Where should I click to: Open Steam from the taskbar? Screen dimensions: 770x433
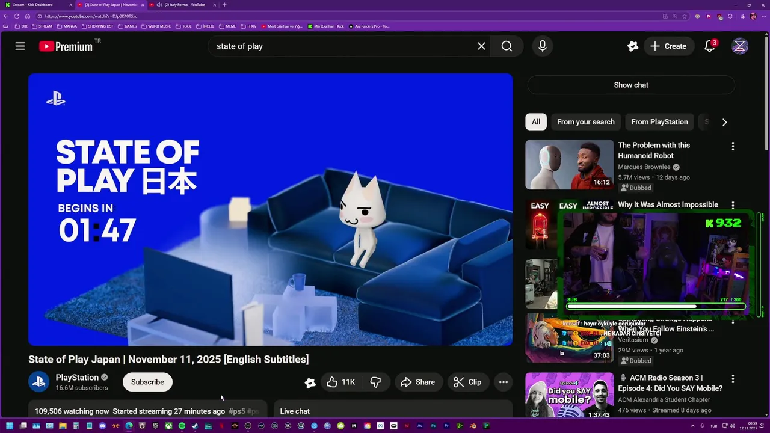(x=195, y=426)
